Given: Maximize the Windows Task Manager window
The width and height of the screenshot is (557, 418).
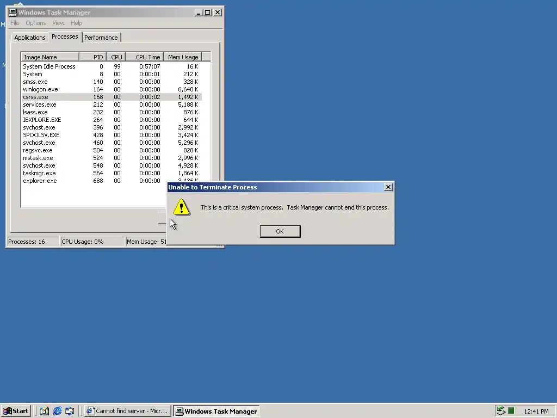Looking at the screenshot, I should (207, 13).
